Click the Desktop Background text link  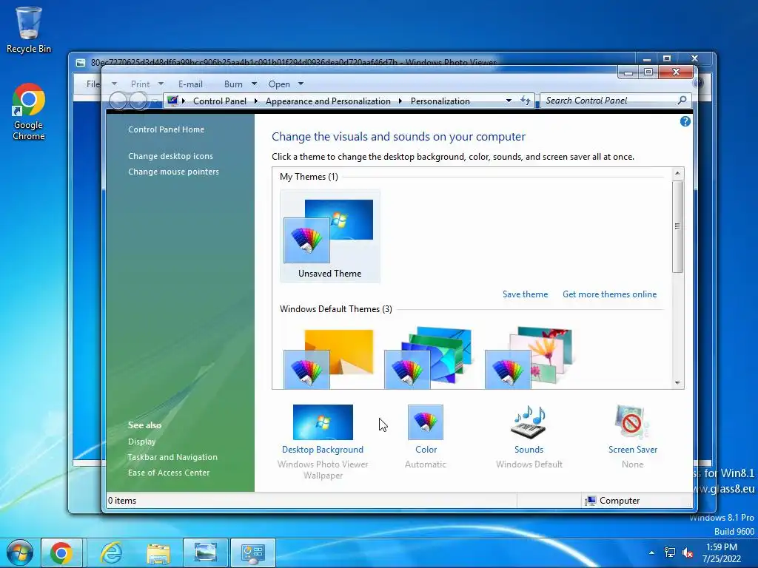point(323,449)
